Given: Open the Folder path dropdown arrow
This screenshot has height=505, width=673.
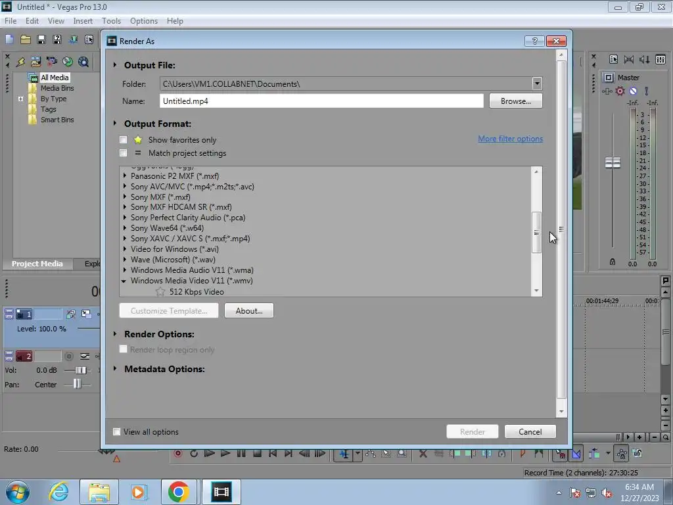Looking at the screenshot, I should (x=537, y=84).
